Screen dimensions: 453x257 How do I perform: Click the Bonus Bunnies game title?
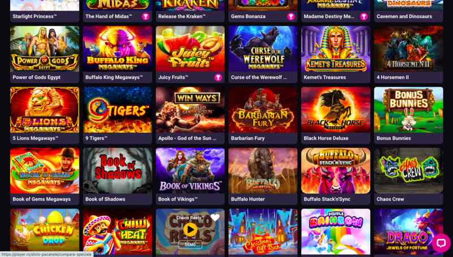click(394, 138)
